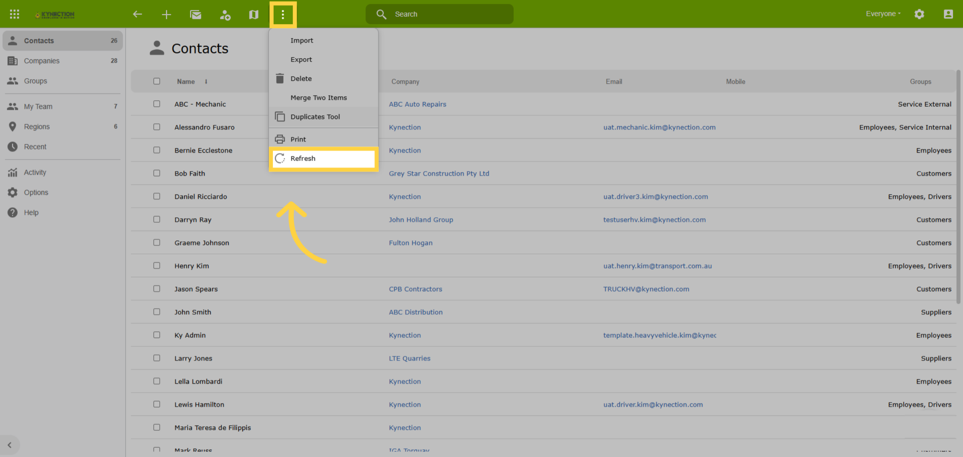
Task: Collapse sidebar with left chevron
Action: [x=10, y=445]
